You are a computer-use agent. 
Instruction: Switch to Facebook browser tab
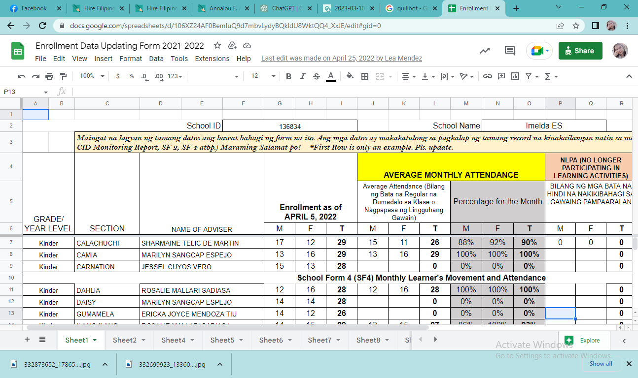click(35, 8)
